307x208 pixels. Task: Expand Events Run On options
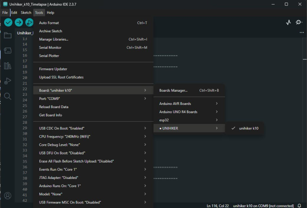point(93,170)
